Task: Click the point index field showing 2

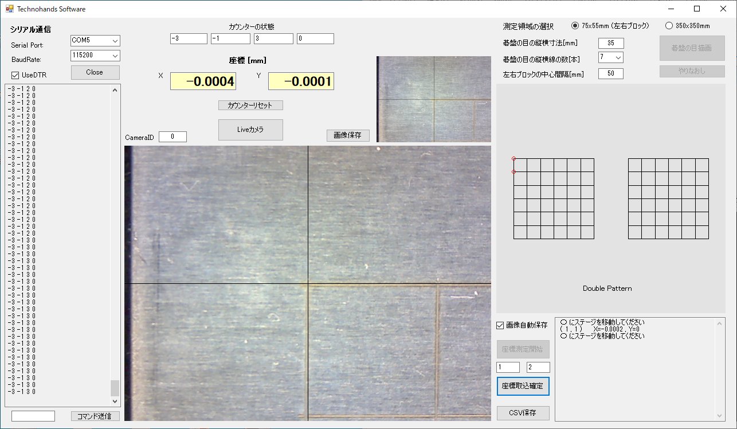Action: point(538,367)
